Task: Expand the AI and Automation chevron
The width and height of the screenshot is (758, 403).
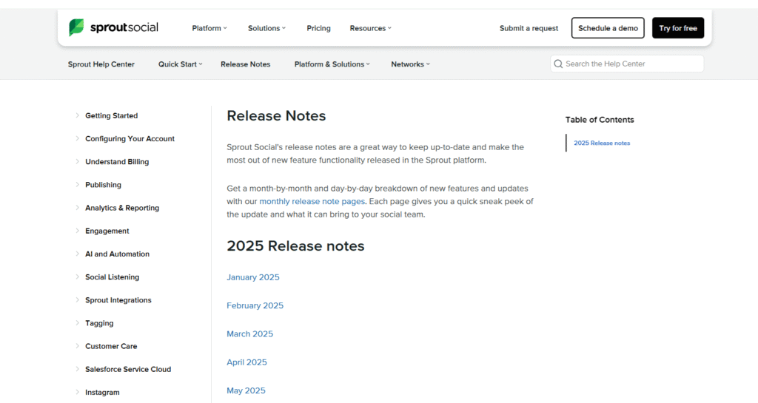Action: pos(77,254)
